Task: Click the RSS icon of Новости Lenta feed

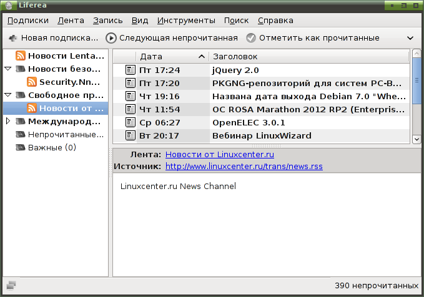Action: [x=21, y=56]
